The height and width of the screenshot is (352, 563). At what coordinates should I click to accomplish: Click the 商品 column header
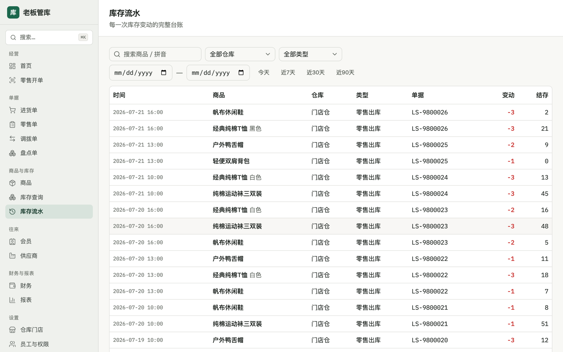(x=219, y=95)
